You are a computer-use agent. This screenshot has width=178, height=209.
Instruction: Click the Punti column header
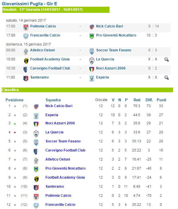point(161,100)
